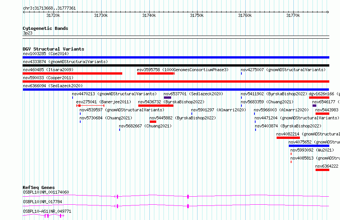Screen dimensions: 340x220
Task: Click the RefSeq Genes track title
Action: (x=39, y=187)
